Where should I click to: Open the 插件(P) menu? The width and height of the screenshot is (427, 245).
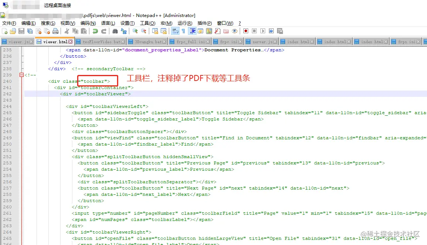pyautogui.click(x=205, y=23)
